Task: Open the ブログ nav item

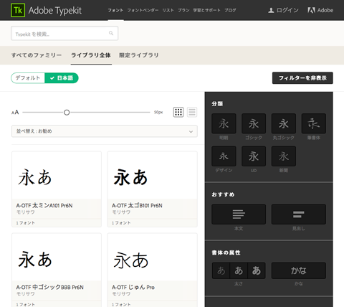Action: 230,10
